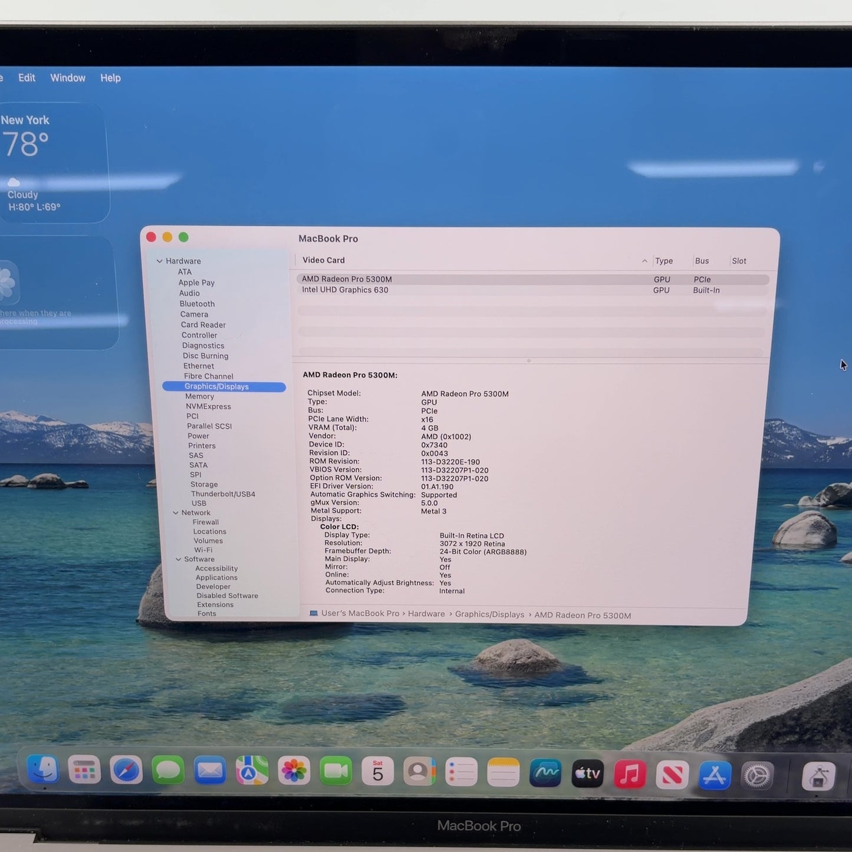Sort by the Type column header
The width and height of the screenshot is (852, 852).
point(664,261)
